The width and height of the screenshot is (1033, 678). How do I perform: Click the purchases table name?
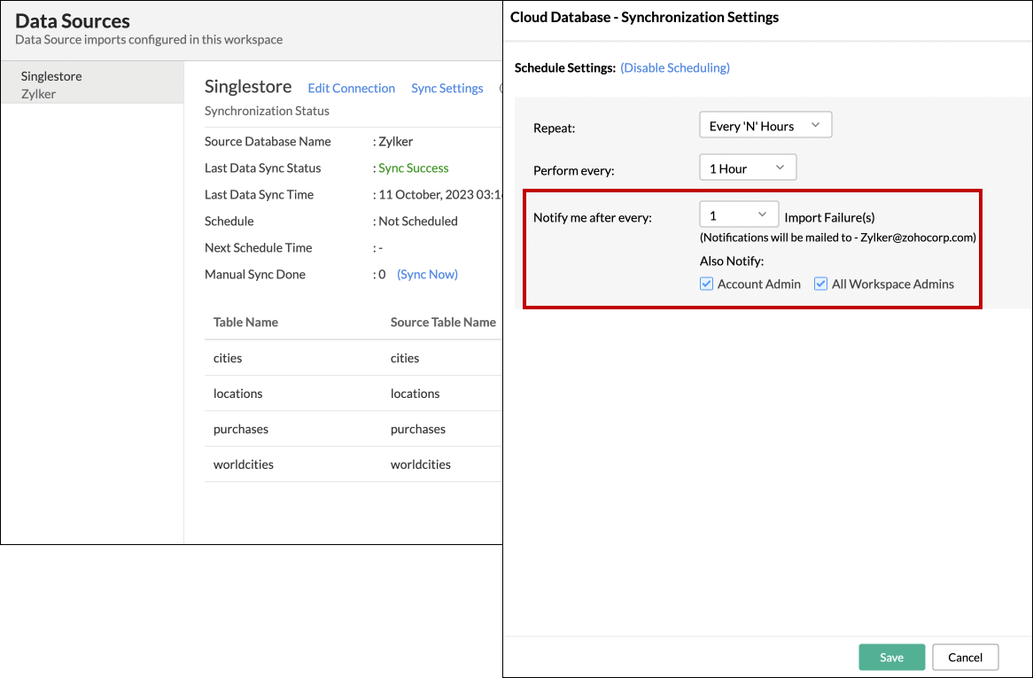click(x=241, y=429)
